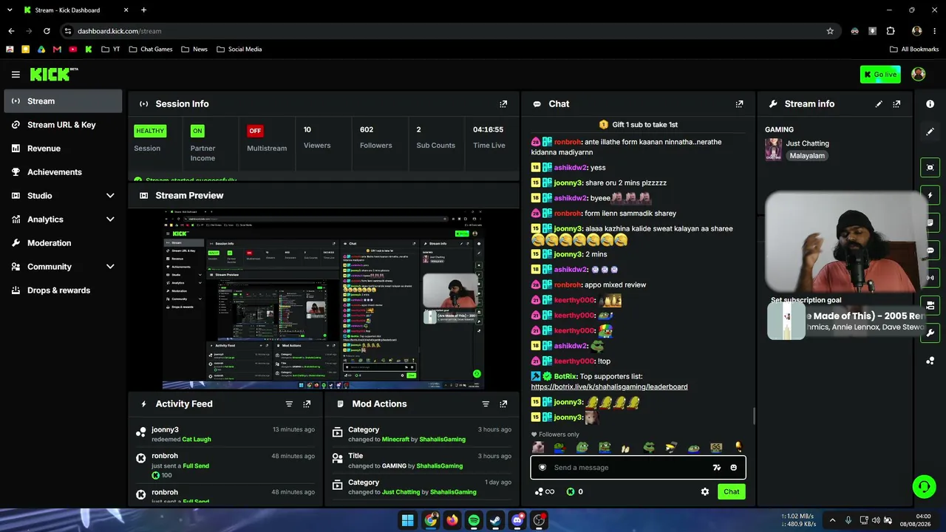Open chat settings gear icon
The image size is (946, 532).
pyautogui.click(x=705, y=492)
